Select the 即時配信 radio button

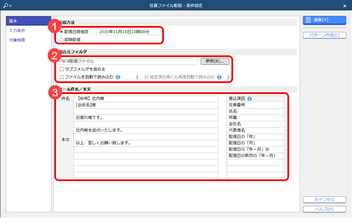coord(61,40)
